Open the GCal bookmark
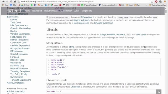168x94 pixels. pos(13,5)
